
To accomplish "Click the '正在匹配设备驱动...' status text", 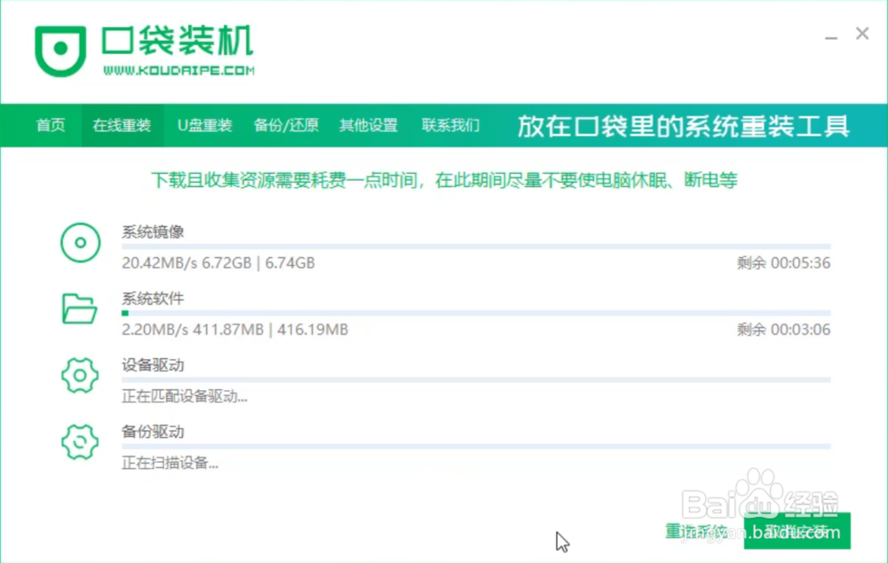I will point(185,396).
